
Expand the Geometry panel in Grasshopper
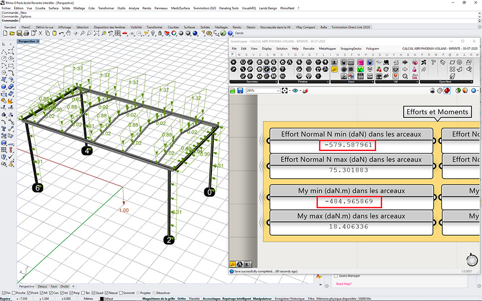click(x=276, y=82)
